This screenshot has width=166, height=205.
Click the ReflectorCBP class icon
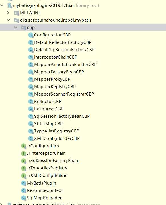coord(31,102)
